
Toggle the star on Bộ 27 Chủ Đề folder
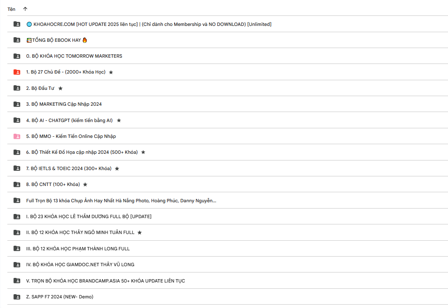(x=111, y=72)
